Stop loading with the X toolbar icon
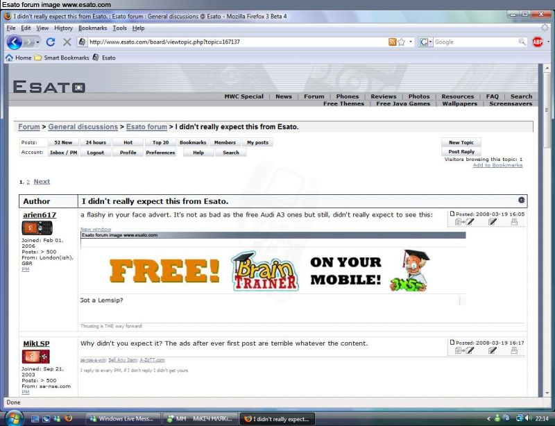 67,42
